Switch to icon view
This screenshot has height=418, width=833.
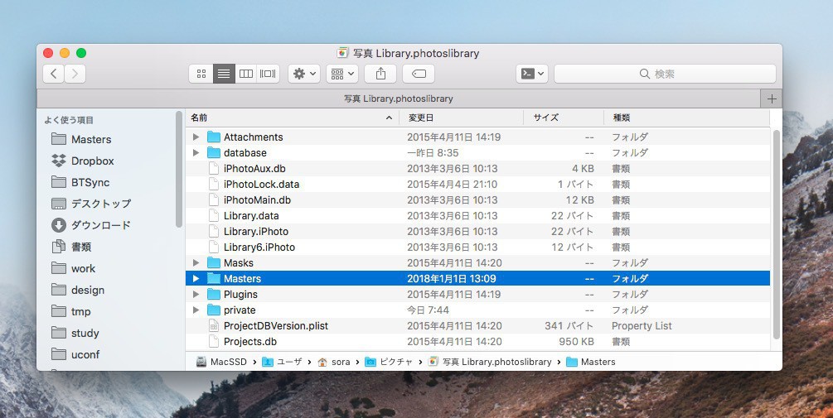coord(201,74)
